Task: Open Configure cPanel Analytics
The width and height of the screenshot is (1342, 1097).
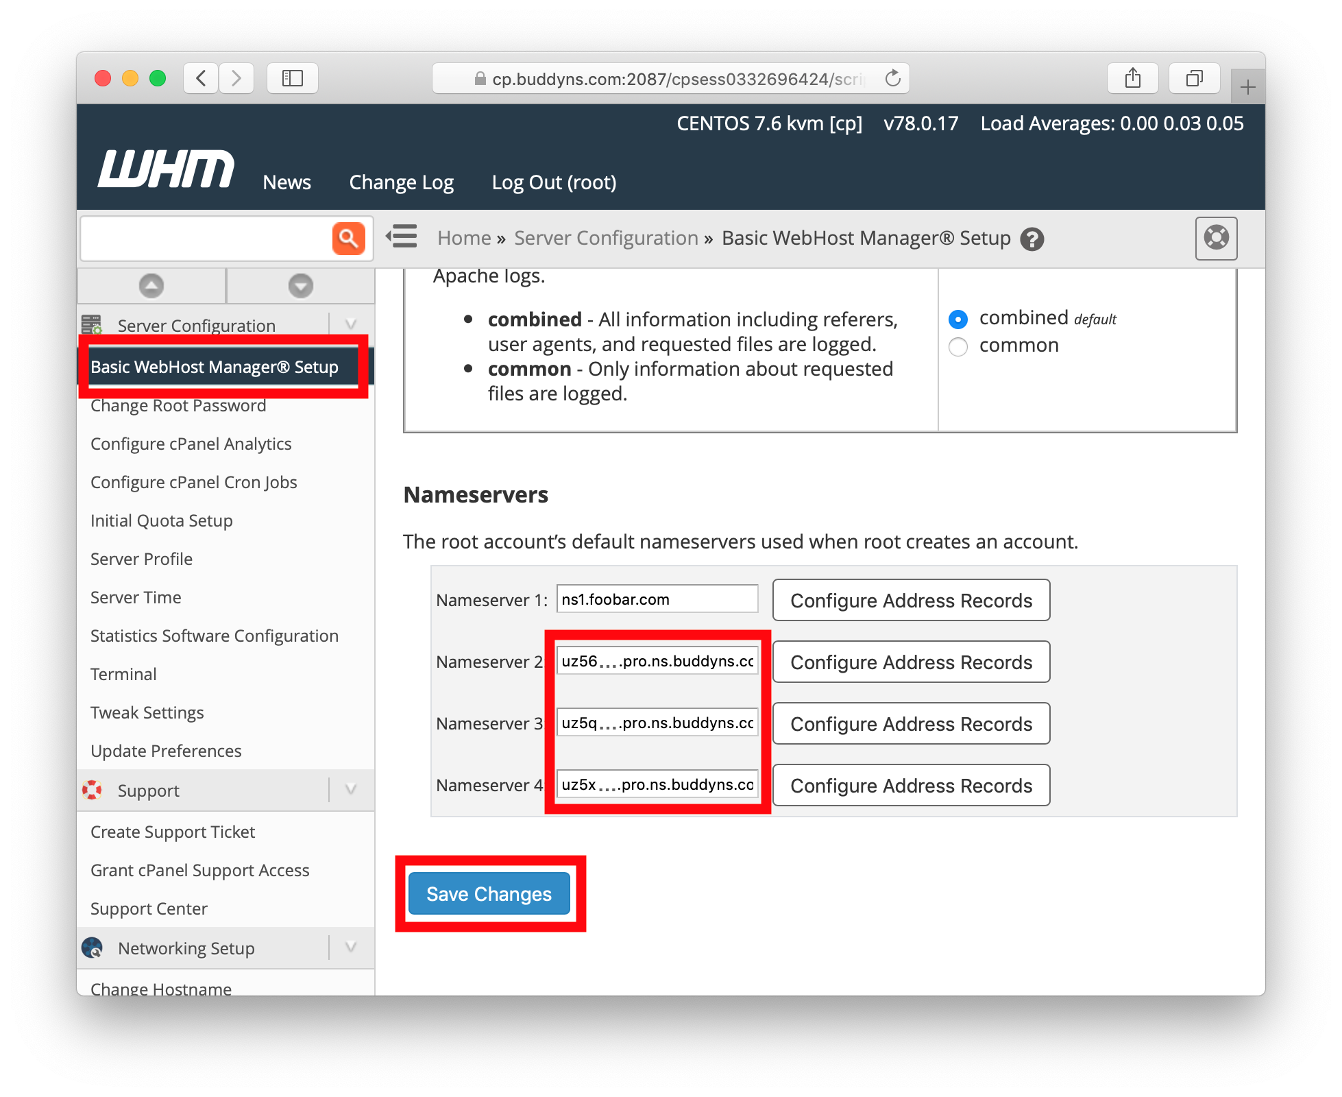Action: [x=191, y=444]
